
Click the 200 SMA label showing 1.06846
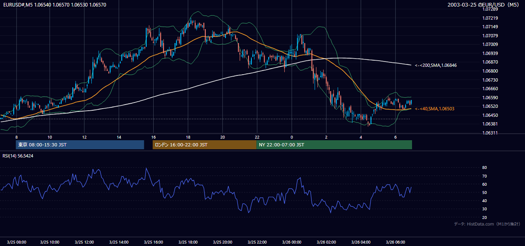(x=435, y=65)
